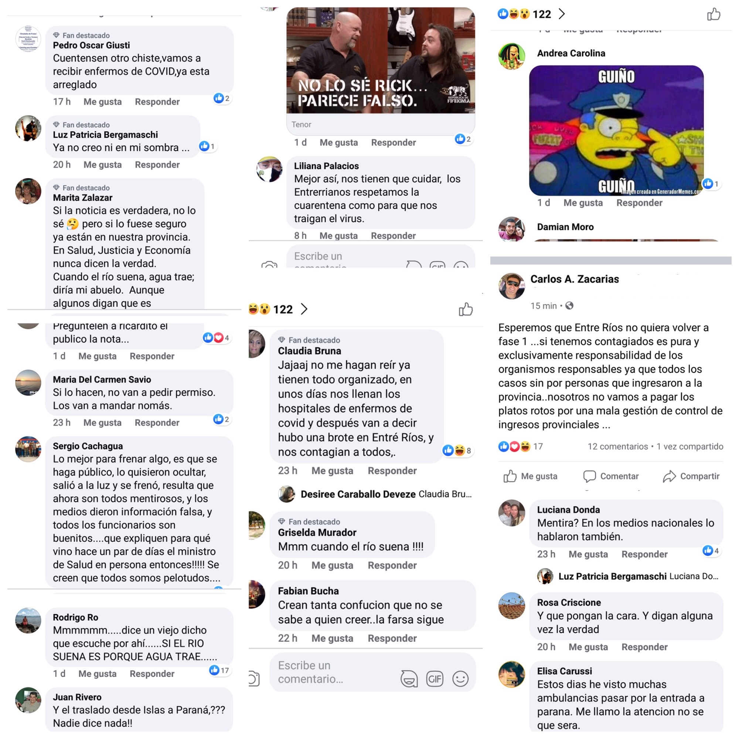The height and width of the screenshot is (739, 739).
Task: Open the Sergio Cachagua profile name
Action: point(88,446)
